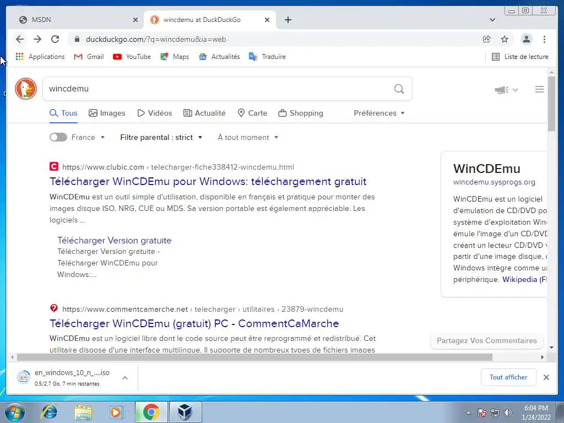This screenshot has width=564, height=423.
Task: Switch to the Vidéos tab
Action: coord(155,113)
